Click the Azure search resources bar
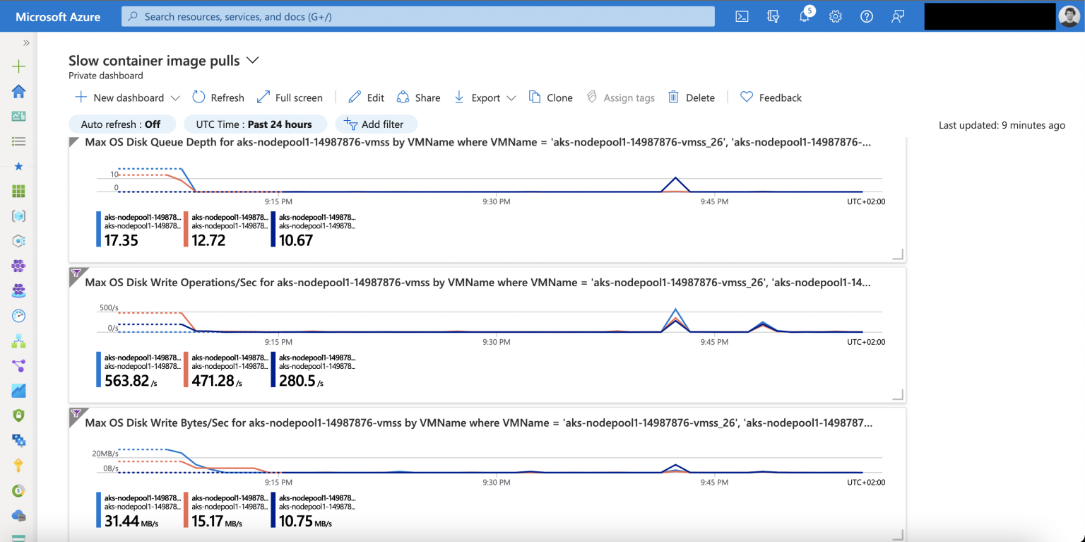 pyautogui.click(x=418, y=16)
